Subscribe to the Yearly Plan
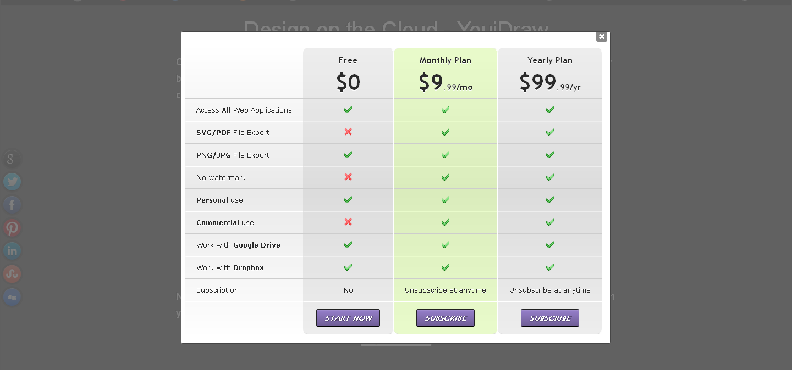The image size is (792, 370). (x=550, y=318)
